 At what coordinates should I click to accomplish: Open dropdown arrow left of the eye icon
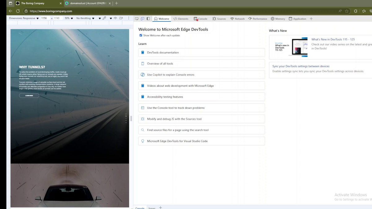pyautogui.click(x=111, y=18)
